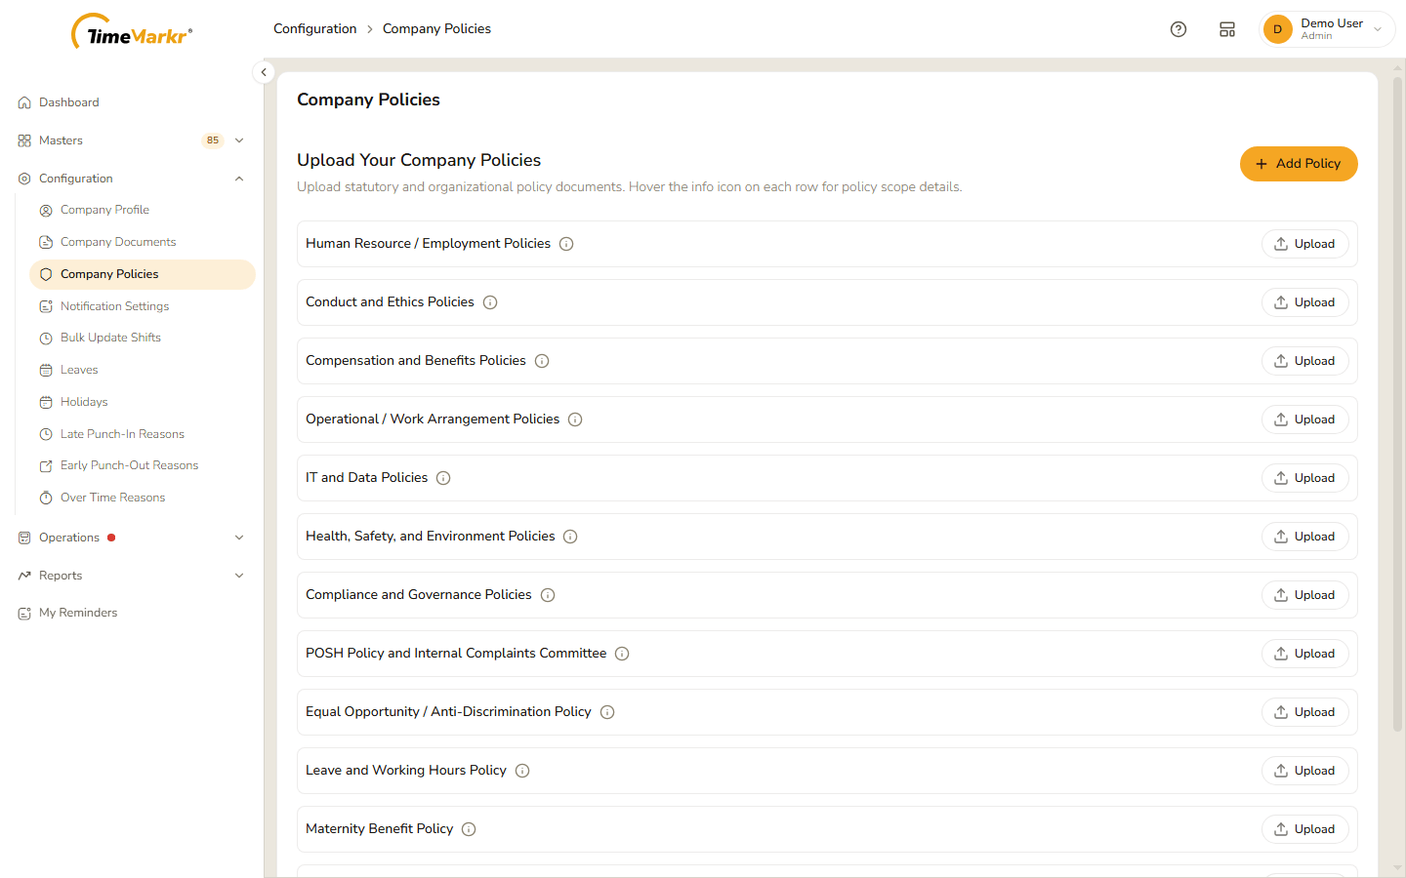
Task: Expand the Operations section chevron
Action: (239, 538)
